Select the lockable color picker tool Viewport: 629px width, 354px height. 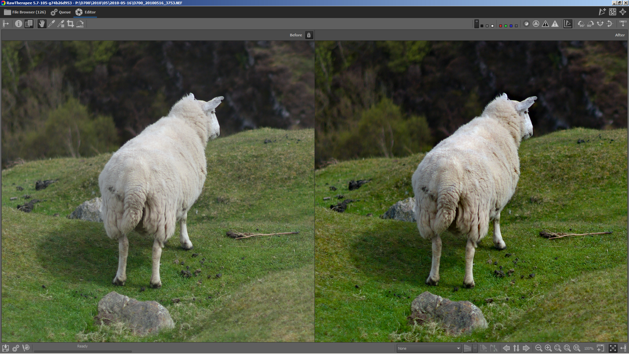pyautogui.click(x=61, y=24)
